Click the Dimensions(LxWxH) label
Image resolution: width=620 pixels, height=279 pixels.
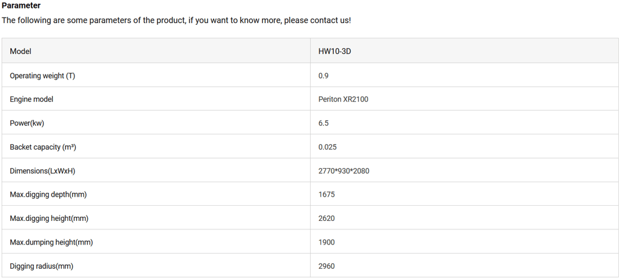pyautogui.click(x=42, y=171)
